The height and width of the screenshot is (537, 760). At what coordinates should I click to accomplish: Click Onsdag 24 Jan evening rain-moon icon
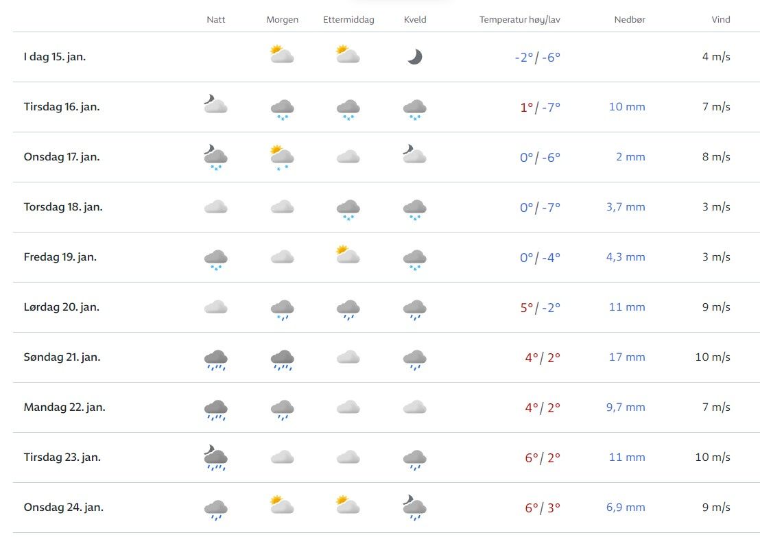coord(415,507)
